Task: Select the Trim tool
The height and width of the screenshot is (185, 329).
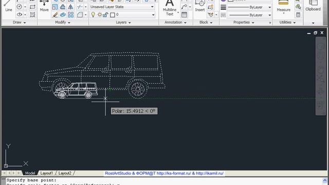Action: pos(80,7)
